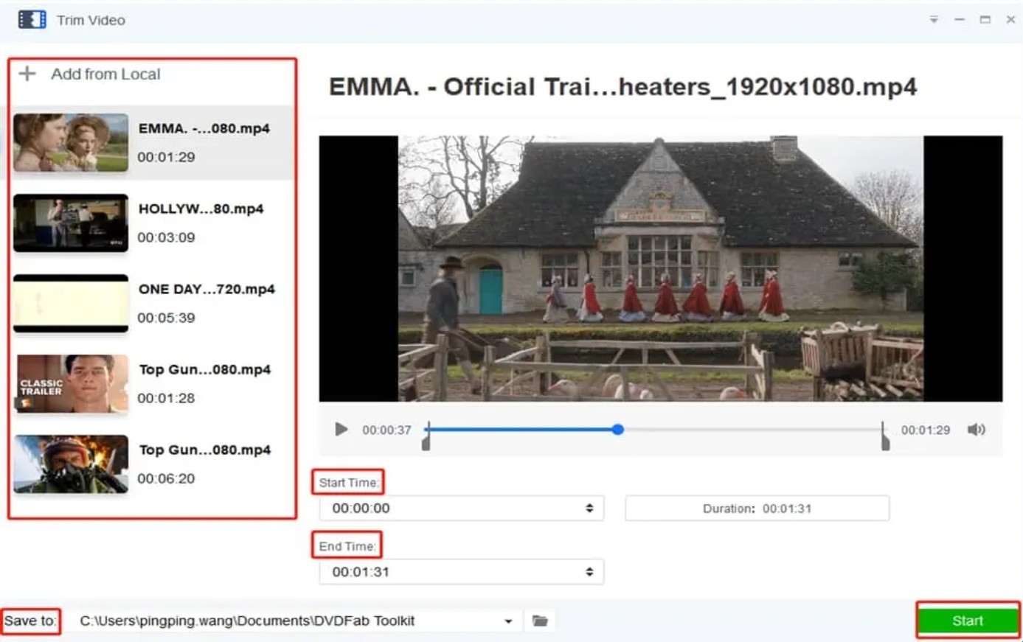This screenshot has width=1023, height=642.
Task: Click the video preview frame
Action: pyautogui.click(x=660, y=268)
